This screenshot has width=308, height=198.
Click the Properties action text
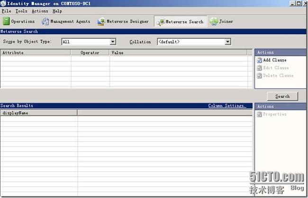click(275, 114)
